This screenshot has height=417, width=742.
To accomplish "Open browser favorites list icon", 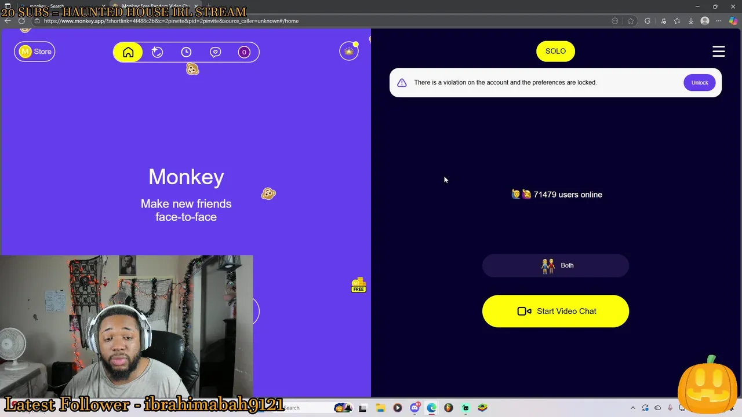I will click(x=677, y=21).
